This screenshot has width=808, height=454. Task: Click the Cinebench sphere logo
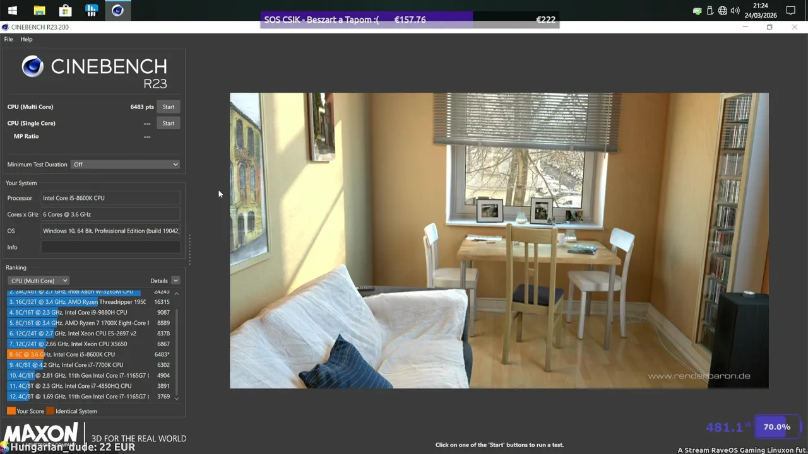pyautogui.click(x=33, y=66)
